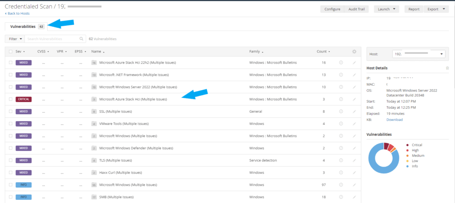Sort by the Name column header
Viewport: 455px width, 203px height.
(98, 52)
